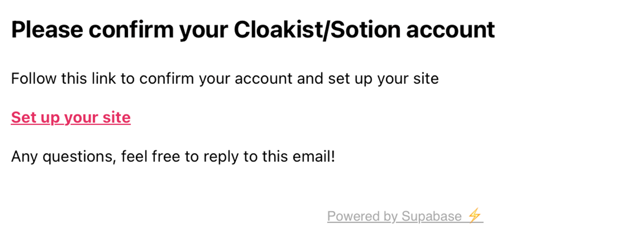
Task: Click the Any questions reply sentence
Action: [x=173, y=157]
